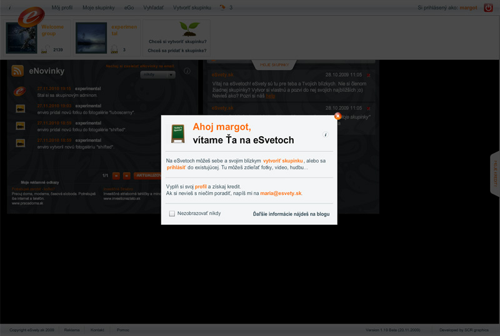
Task: Open the "Kontakt" footer link
Action: click(x=97, y=330)
